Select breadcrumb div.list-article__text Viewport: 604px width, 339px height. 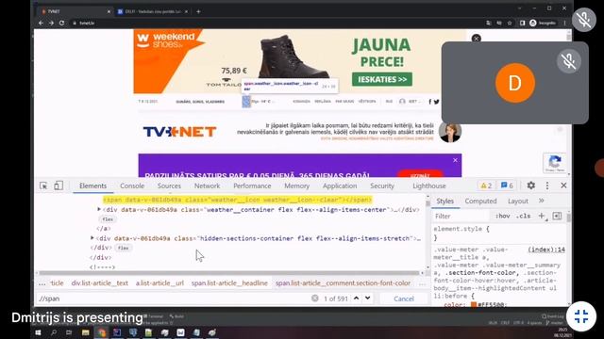point(99,283)
